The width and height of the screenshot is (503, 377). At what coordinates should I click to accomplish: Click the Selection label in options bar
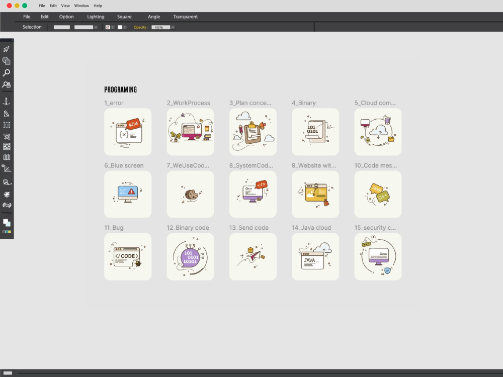pyautogui.click(x=32, y=27)
